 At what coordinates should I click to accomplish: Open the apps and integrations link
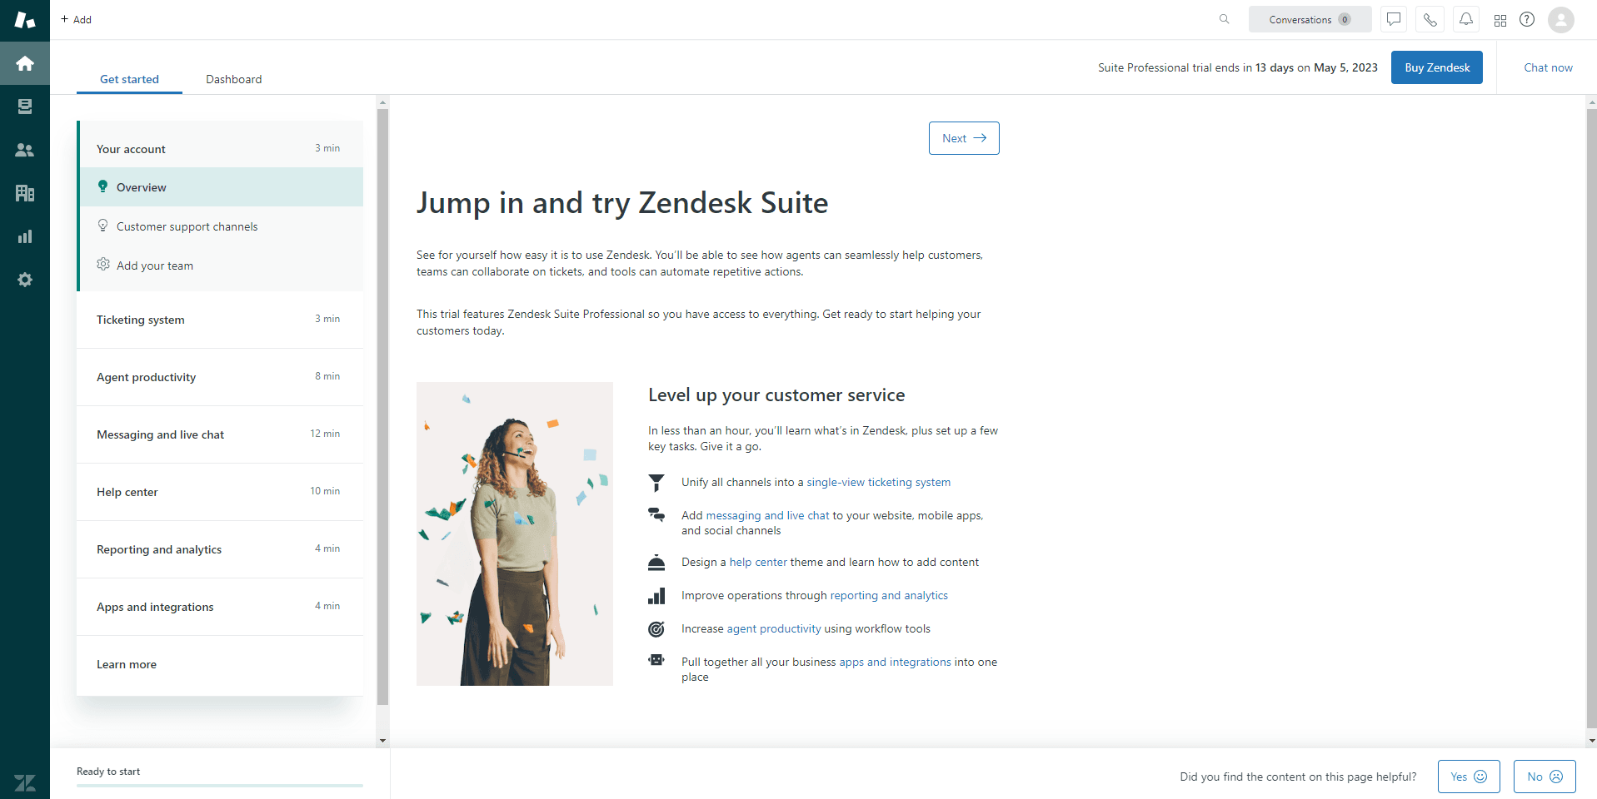coord(895,662)
